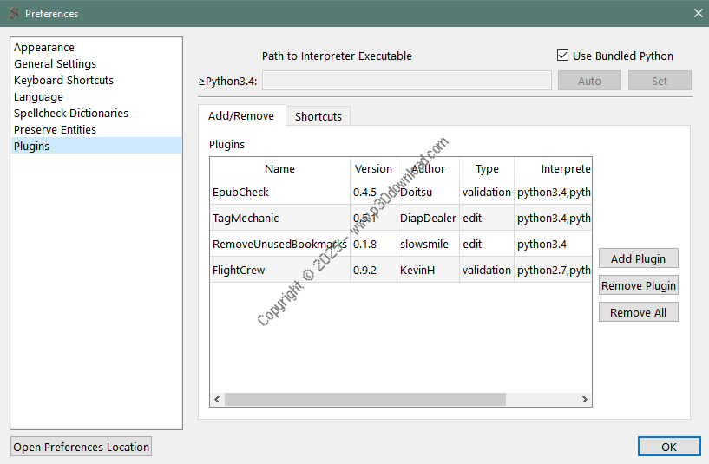This screenshot has height=464, width=709.
Task: Switch to the Add/Remove tab
Action: click(240, 116)
